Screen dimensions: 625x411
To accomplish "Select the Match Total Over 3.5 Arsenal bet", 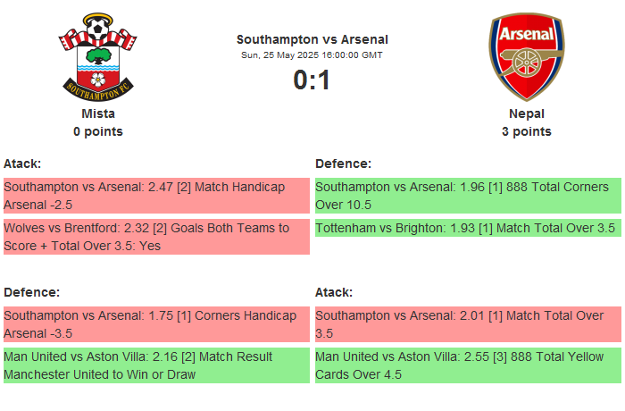I will point(467,324).
